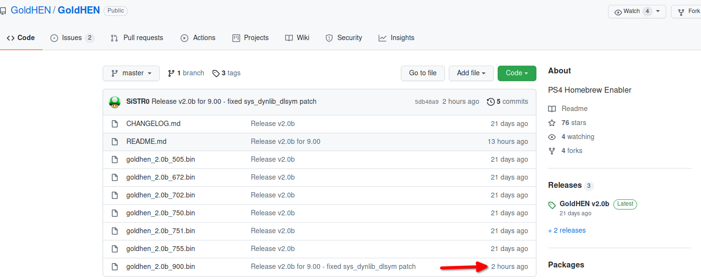Expand the Add file dropdown
701x280 pixels.
tap(471, 73)
